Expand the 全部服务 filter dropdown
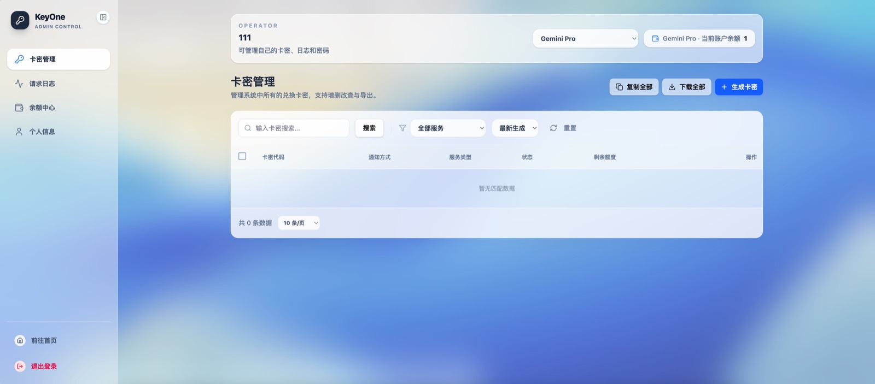Image resolution: width=875 pixels, height=384 pixels. tap(448, 128)
